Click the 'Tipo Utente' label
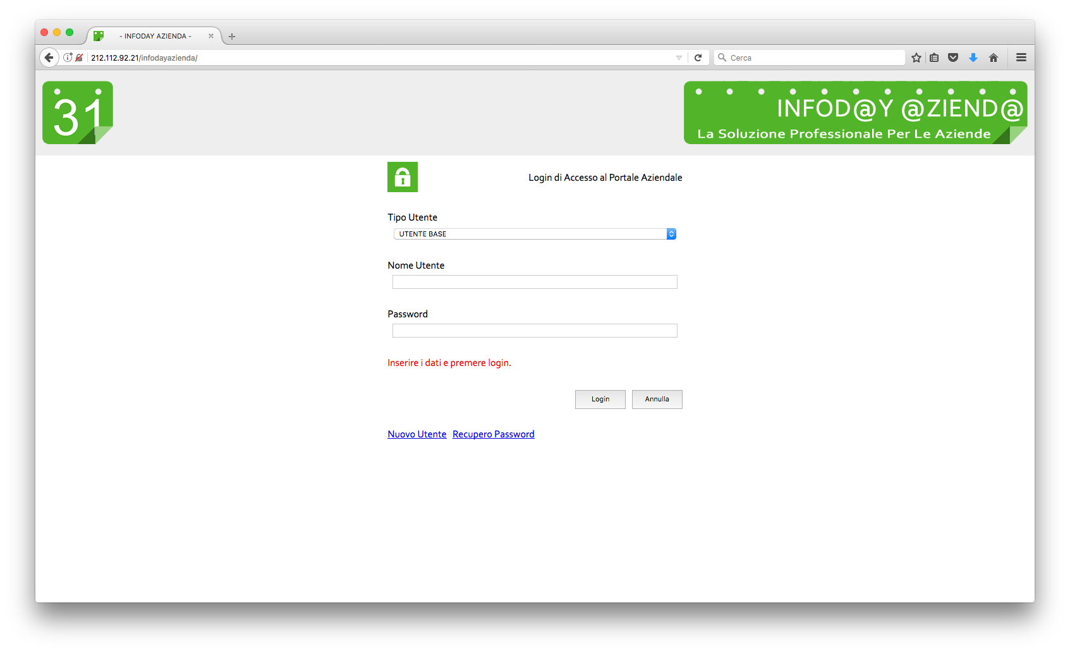Viewport: 1070px width, 653px height. point(412,217)
